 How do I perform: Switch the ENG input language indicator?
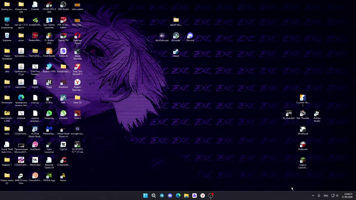(326, 196)
